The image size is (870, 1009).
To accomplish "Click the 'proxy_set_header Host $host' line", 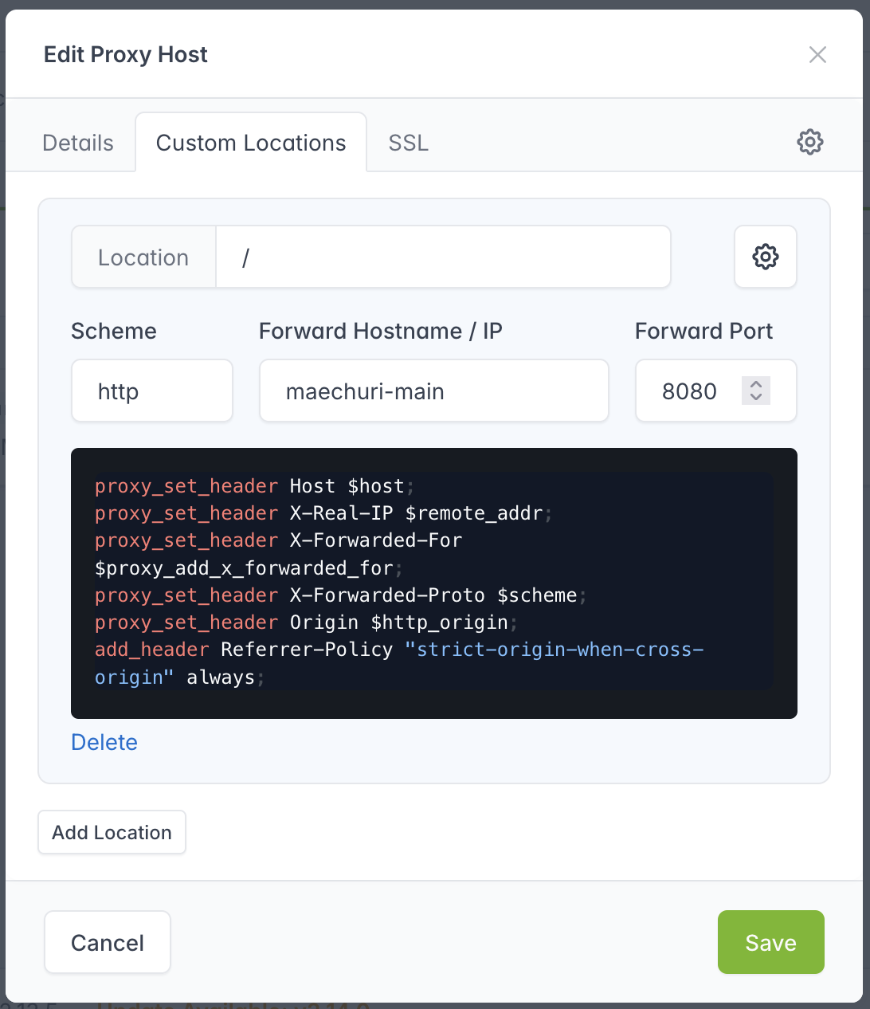I will click(254, 486).
